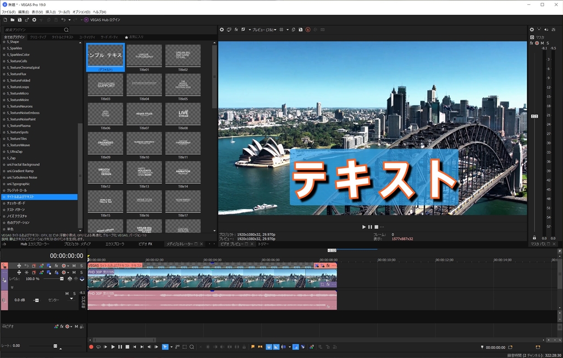The image size is (563, 358).
Task: Click the Undo arrow in the toolbar
Action: [63, 20]
